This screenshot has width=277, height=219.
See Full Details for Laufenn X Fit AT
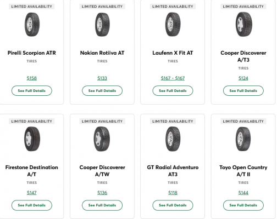173,91
